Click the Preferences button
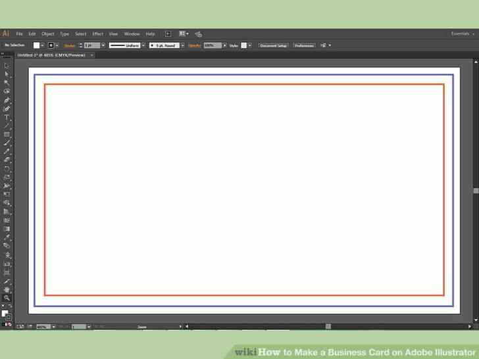Screen dimensions: 479x359 (x=304, y=45)
